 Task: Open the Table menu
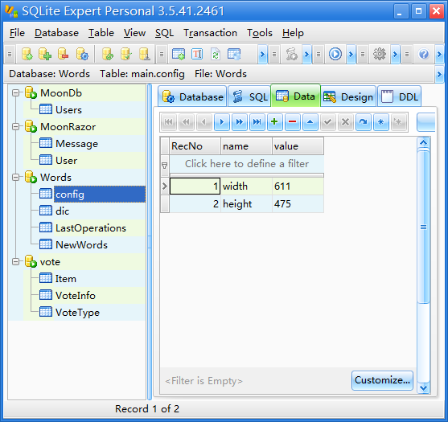point(101,33)
